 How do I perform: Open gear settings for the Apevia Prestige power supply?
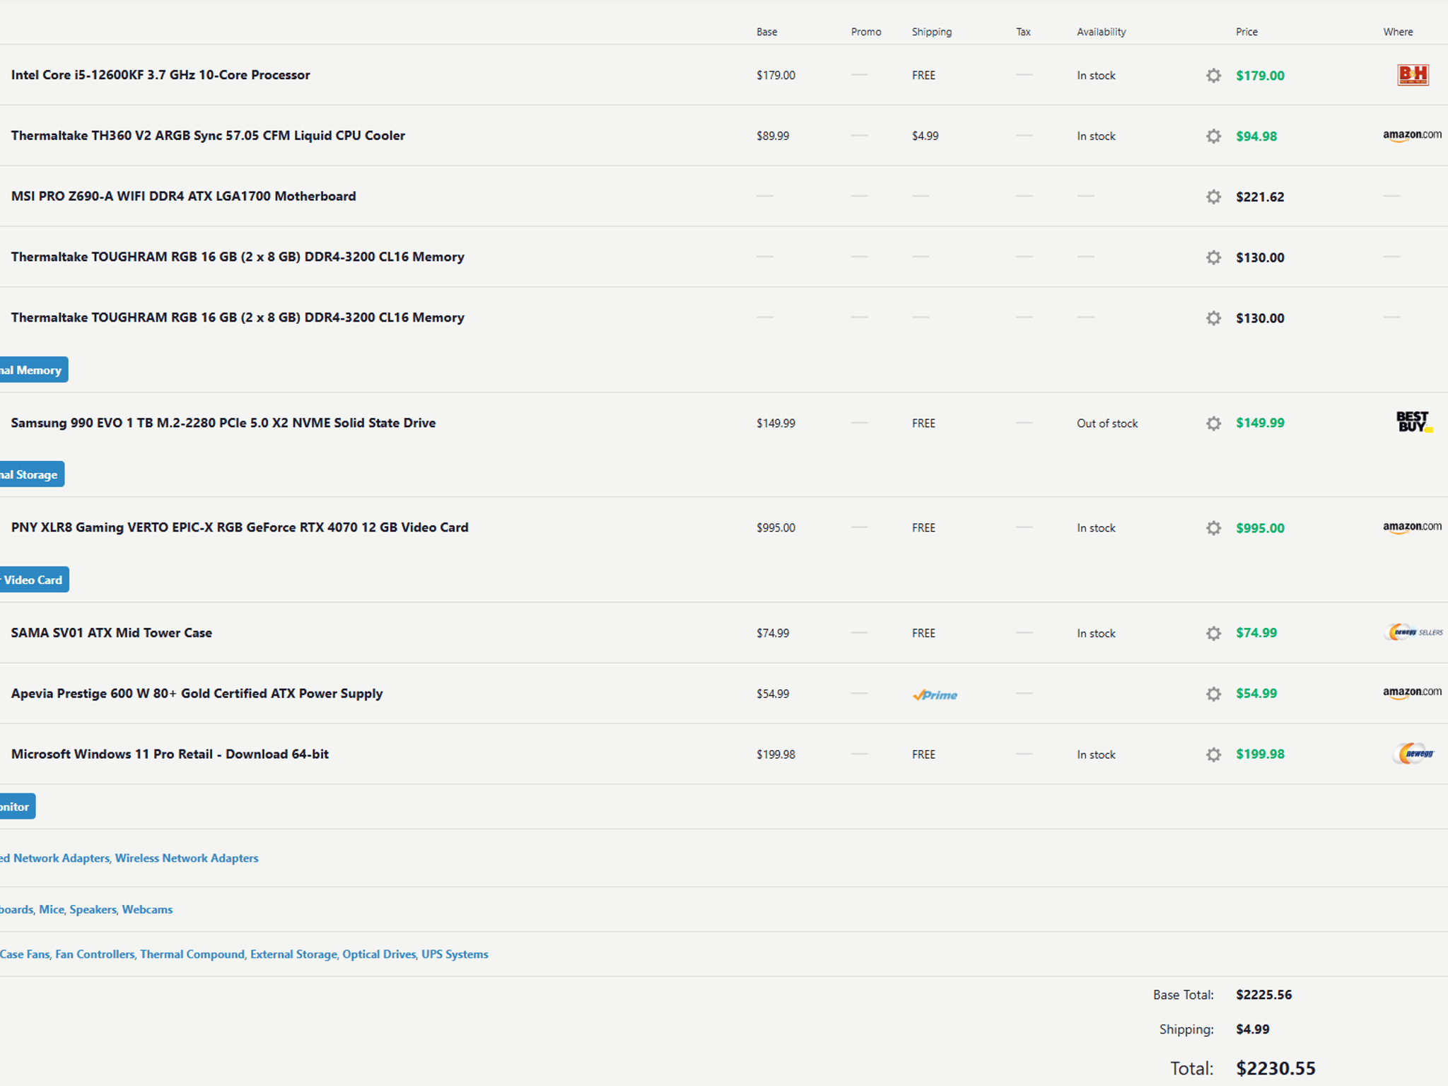click(1213, 694)
